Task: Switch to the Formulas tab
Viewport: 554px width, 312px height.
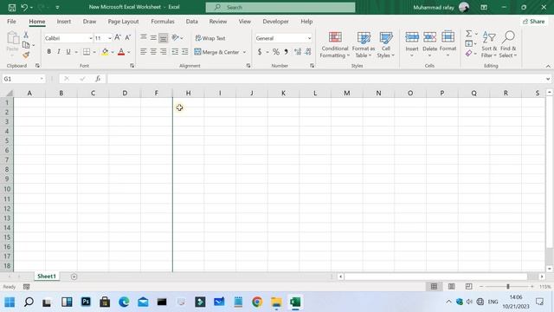Action: (x=163, y=22)
